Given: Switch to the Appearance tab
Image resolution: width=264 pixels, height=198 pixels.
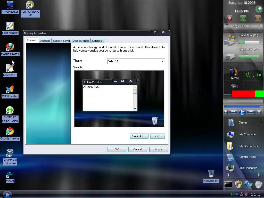Looking at the screenshot, I should [81, 41].
